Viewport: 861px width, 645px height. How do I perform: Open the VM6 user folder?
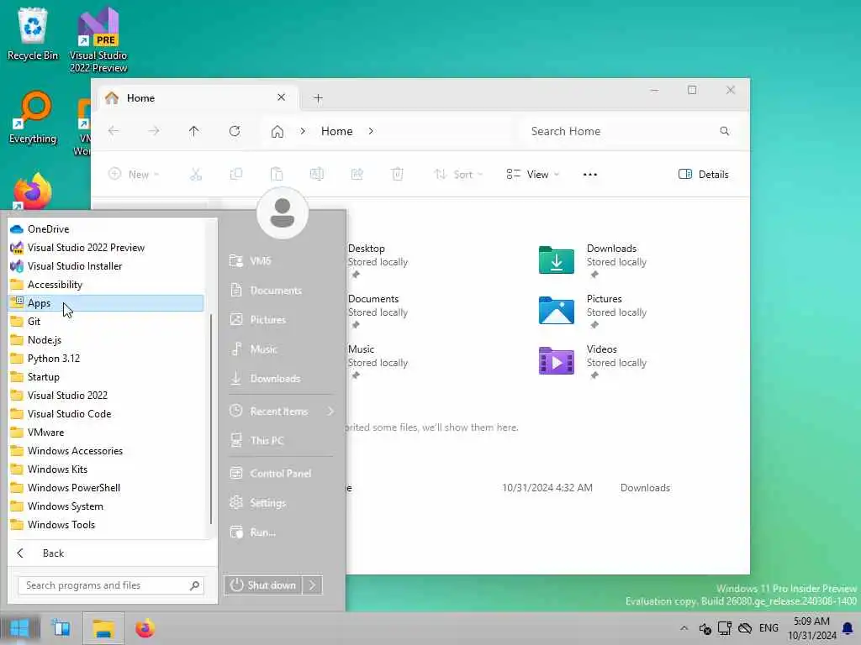(281, 261)
